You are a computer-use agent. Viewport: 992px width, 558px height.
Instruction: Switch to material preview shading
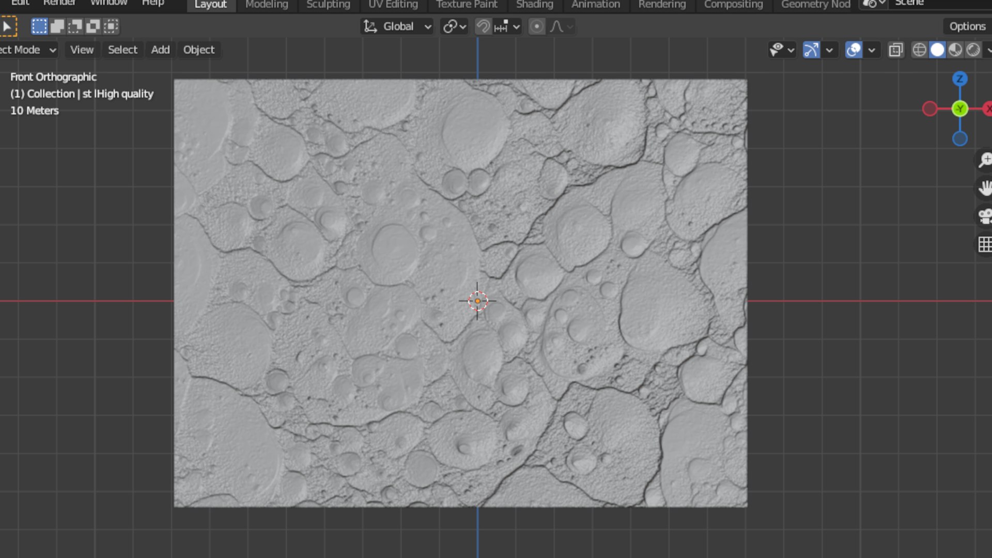point(955,50)
